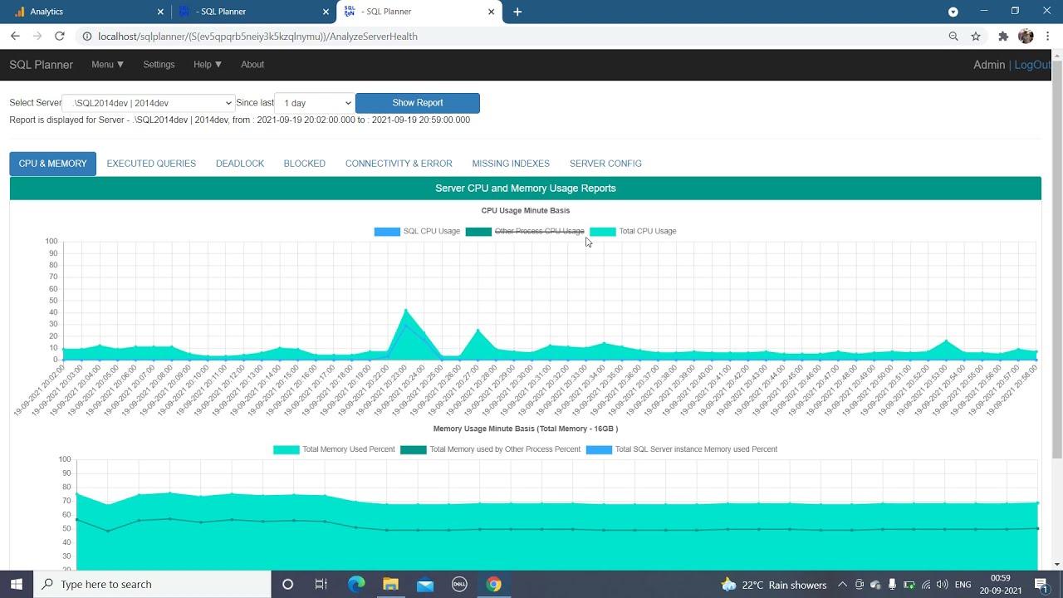Open the CONNECTIVITY & ERROR tab

pyautogui.click(x=399, y=164)
